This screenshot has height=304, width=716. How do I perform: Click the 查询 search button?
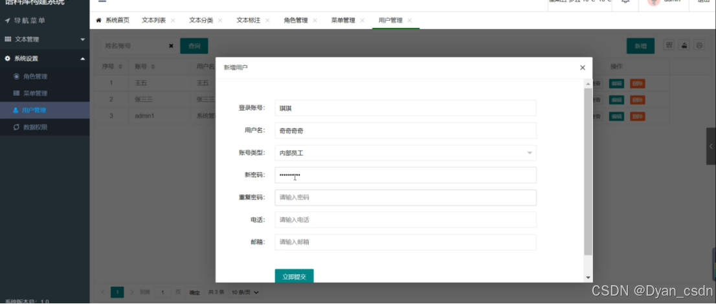pos(194,46)
